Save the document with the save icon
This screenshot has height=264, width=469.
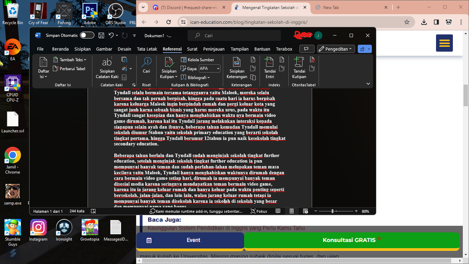pyautogui.click(x=101, y=36)
